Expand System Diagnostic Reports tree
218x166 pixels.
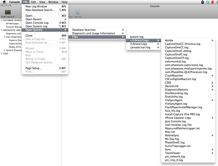click(4, 50)
